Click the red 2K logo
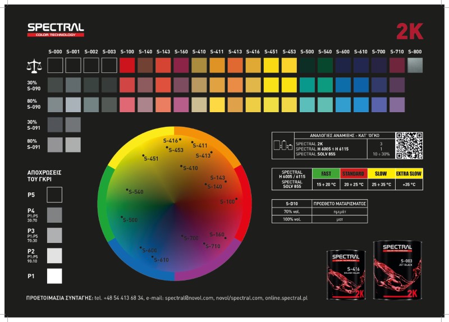The image size is (449, 322). pyautogui.click(x=410, y=31)
